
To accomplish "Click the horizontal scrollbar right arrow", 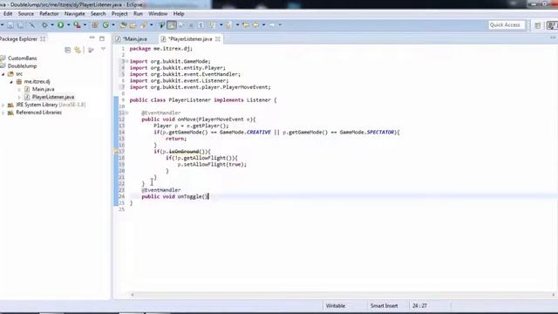I will click(x=554, y=295).
